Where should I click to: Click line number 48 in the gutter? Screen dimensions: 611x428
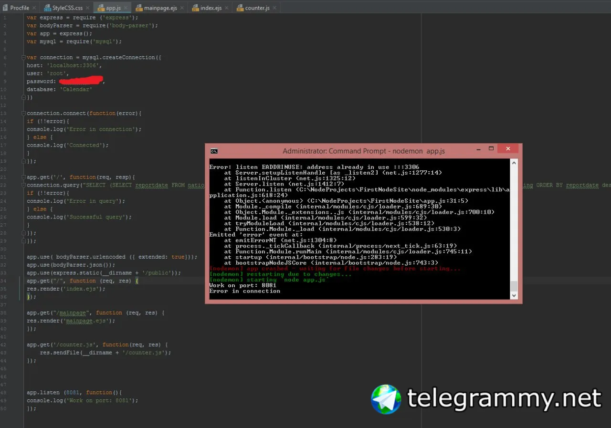[x=3, y=392]
